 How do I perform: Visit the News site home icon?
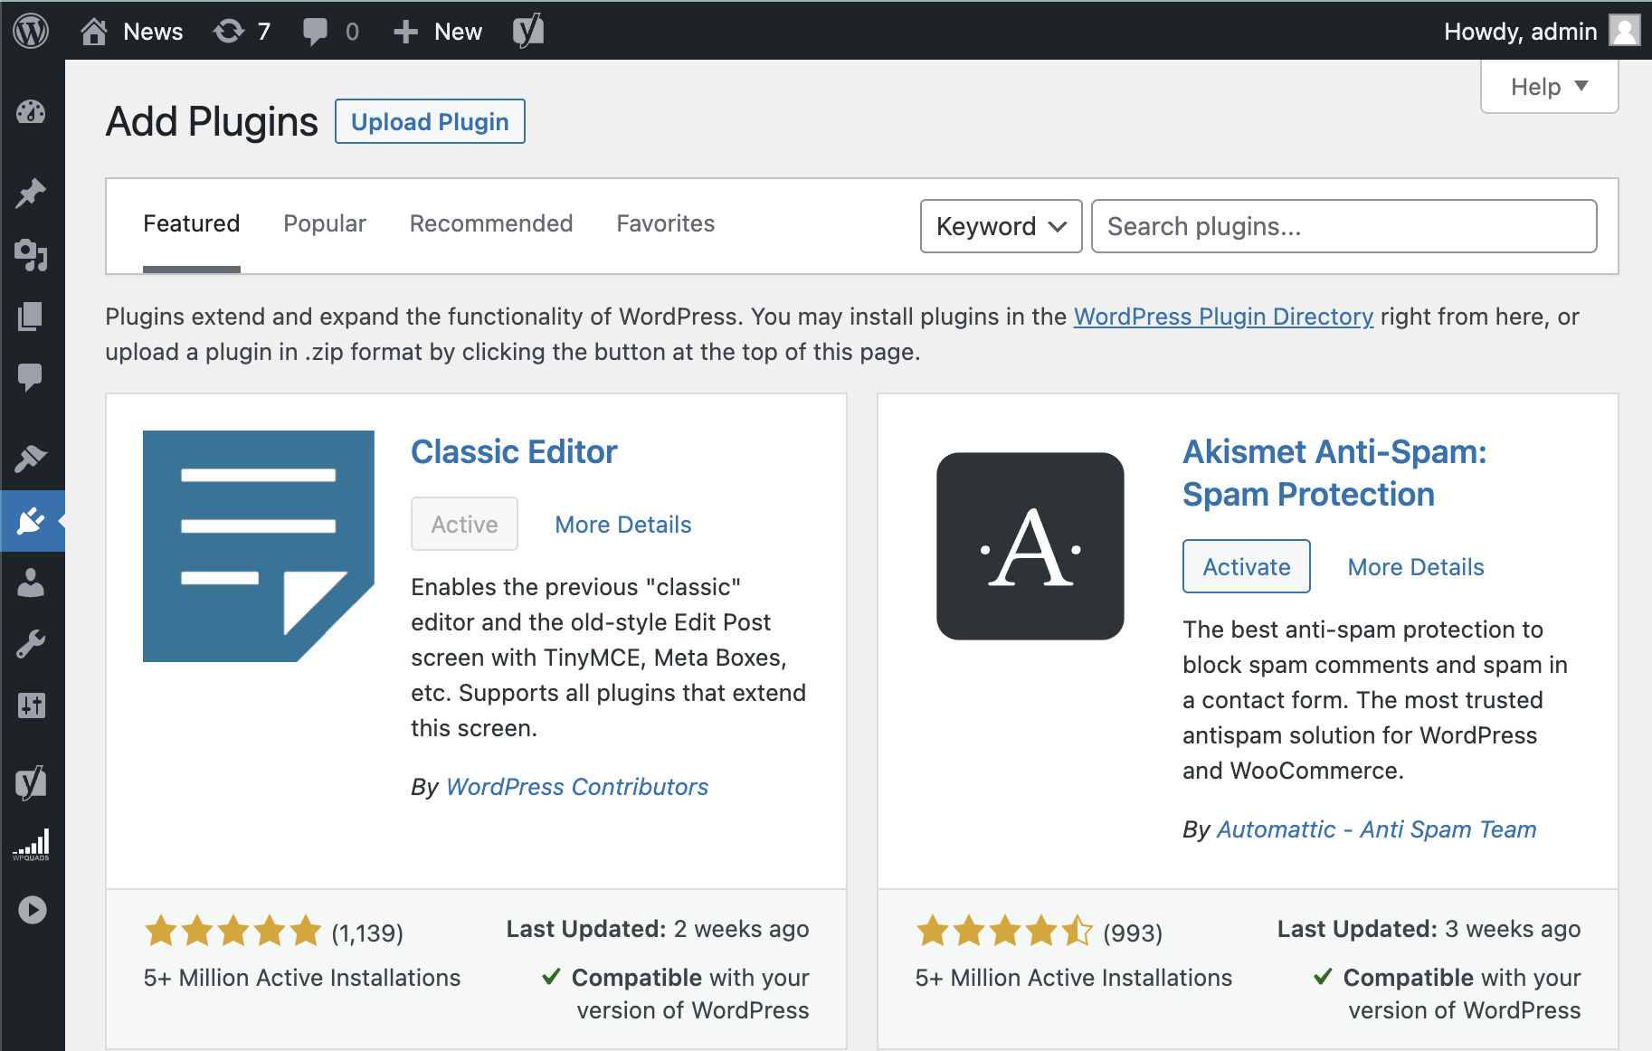click(x=94, y=32)
